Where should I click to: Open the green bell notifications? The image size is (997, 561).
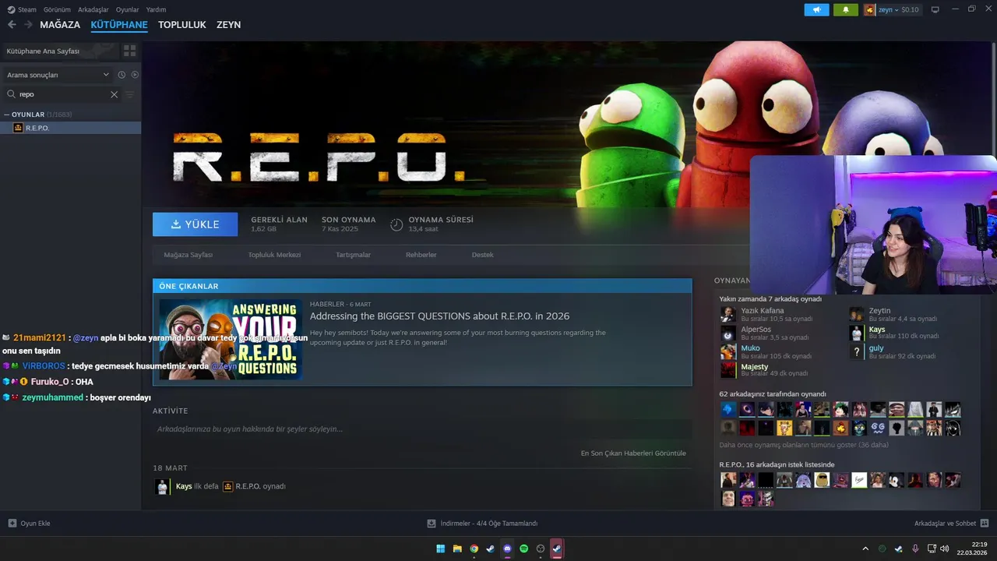click(x=845, y=9)
